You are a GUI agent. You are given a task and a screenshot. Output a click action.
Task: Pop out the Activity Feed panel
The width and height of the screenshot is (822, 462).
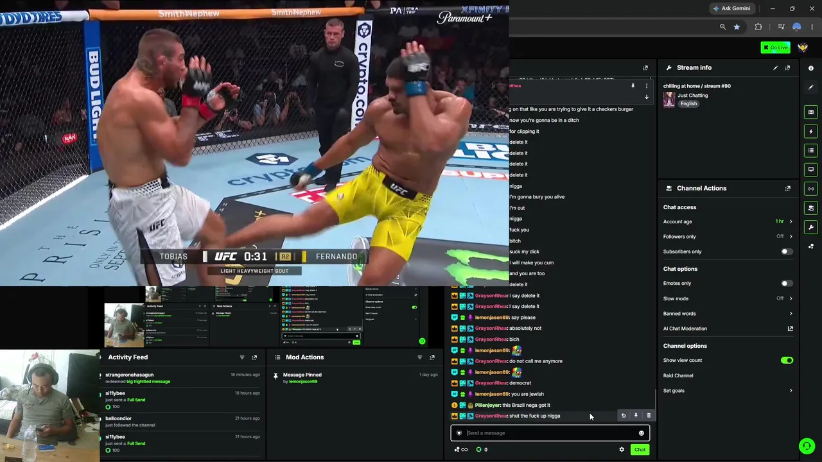pyautogui.click(x=254, y=357)
